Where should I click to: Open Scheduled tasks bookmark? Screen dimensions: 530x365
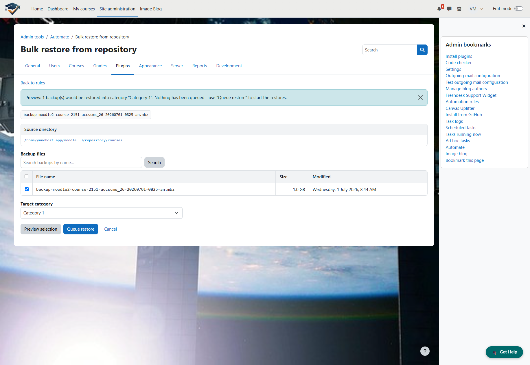[461, 128]
